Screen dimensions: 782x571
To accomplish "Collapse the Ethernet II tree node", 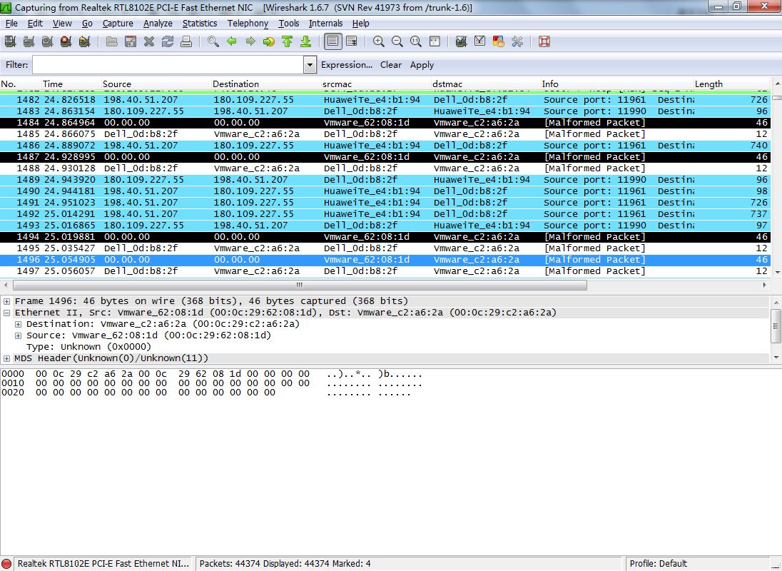I will pyautogui.click(x=6, y=313).
